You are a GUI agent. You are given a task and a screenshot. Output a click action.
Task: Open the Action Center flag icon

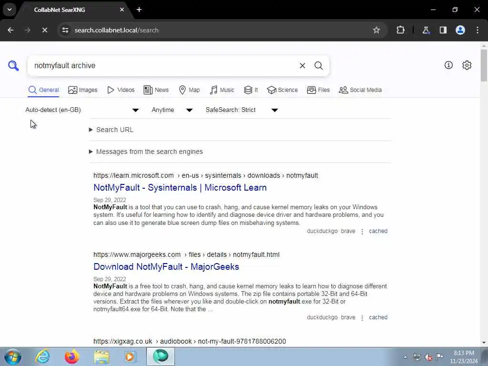point(439,356)
